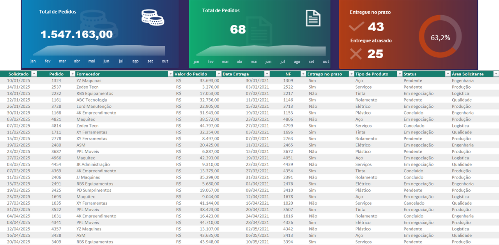The image size is (499, 245).
Task: Click the sparkline chart on the green card
Action: click(260, 51)
